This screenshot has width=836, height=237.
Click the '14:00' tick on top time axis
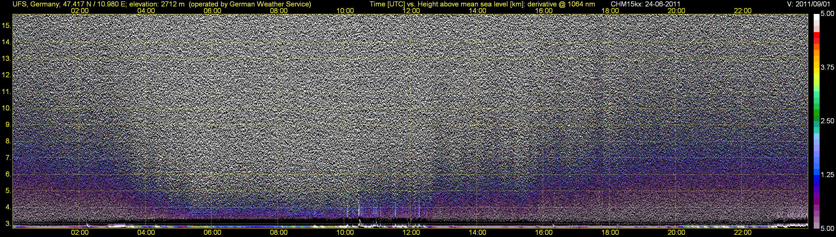(x=478, y=11)
